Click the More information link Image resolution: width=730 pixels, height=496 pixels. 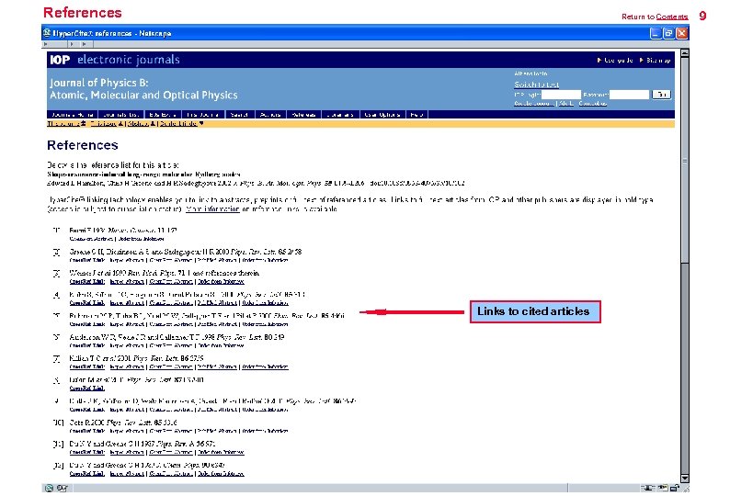click(212, 209)
